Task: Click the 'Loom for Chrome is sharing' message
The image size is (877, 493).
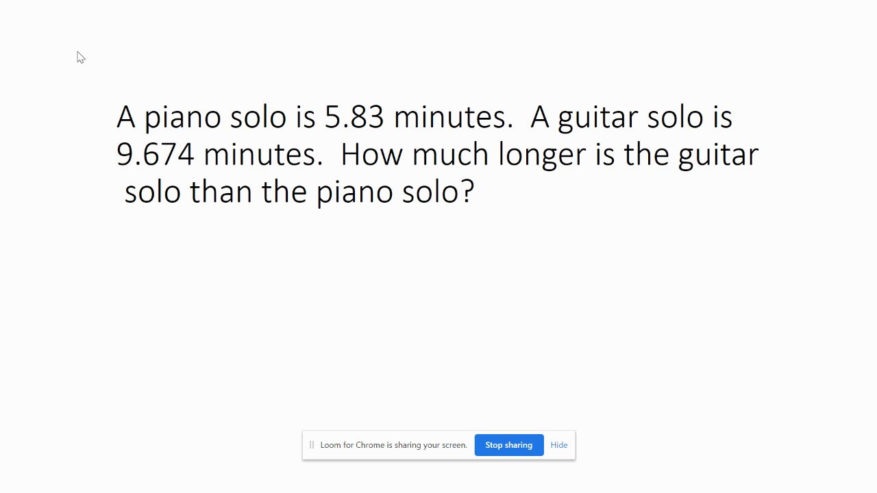Action: click(393, 445)
